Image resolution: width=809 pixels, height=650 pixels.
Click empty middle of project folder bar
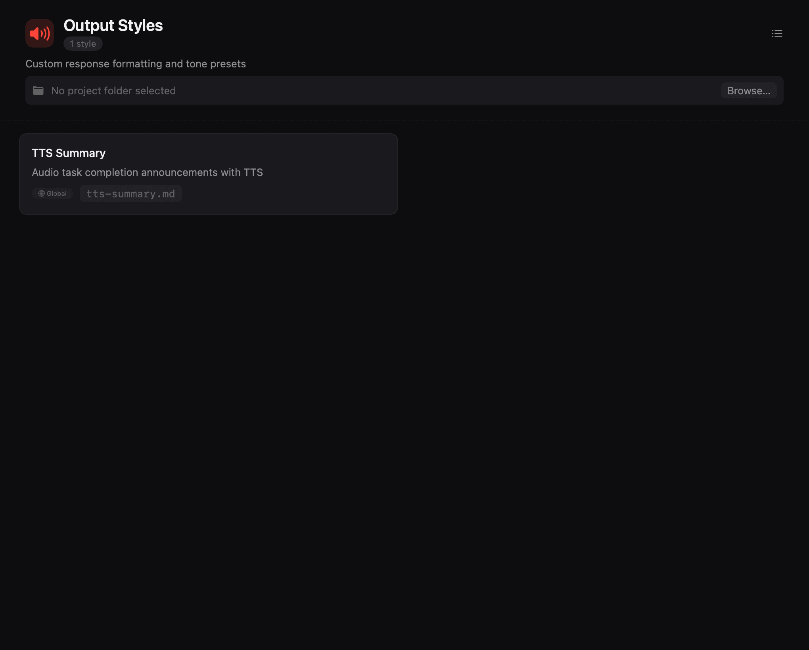[x=436, y=91]
